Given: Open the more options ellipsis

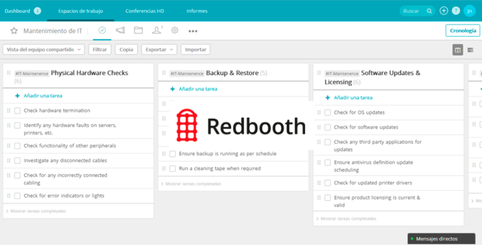Looking at the screenshot, I should 193,31.
